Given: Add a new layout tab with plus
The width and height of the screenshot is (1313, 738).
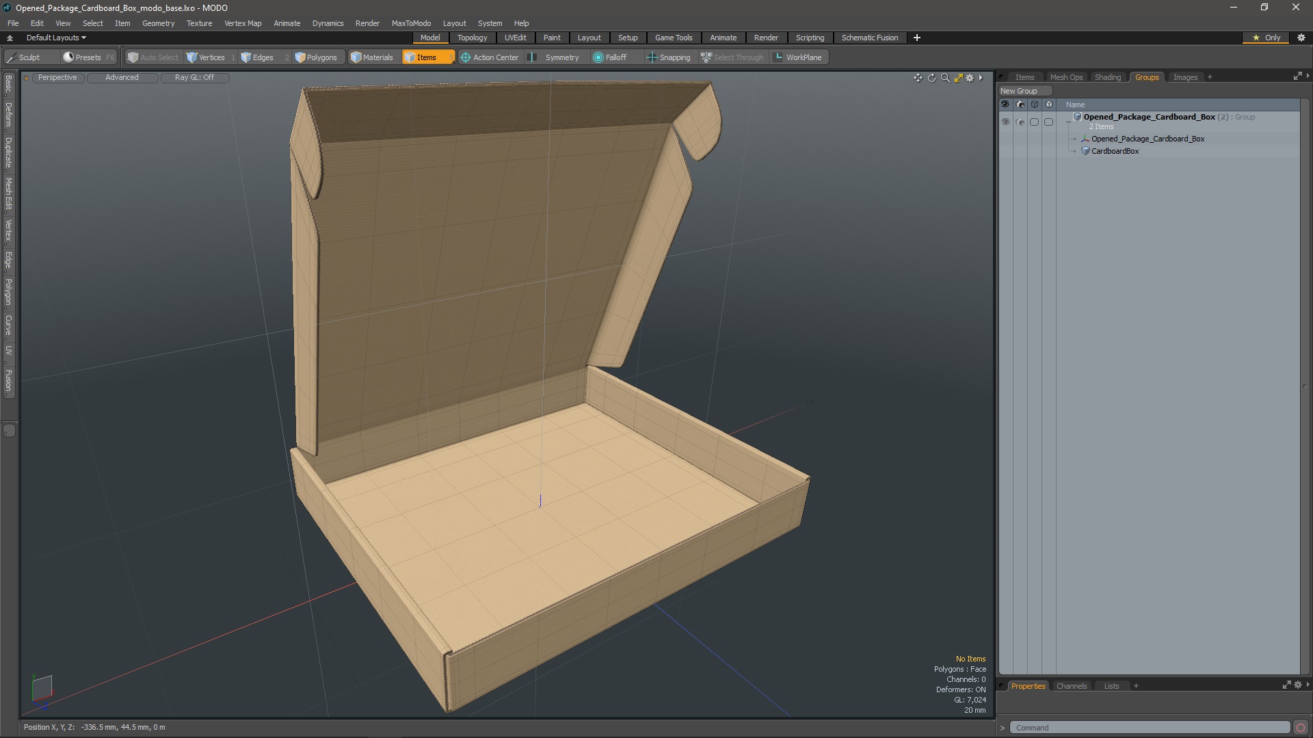Looking at the screenshot, I should point(917,38).
